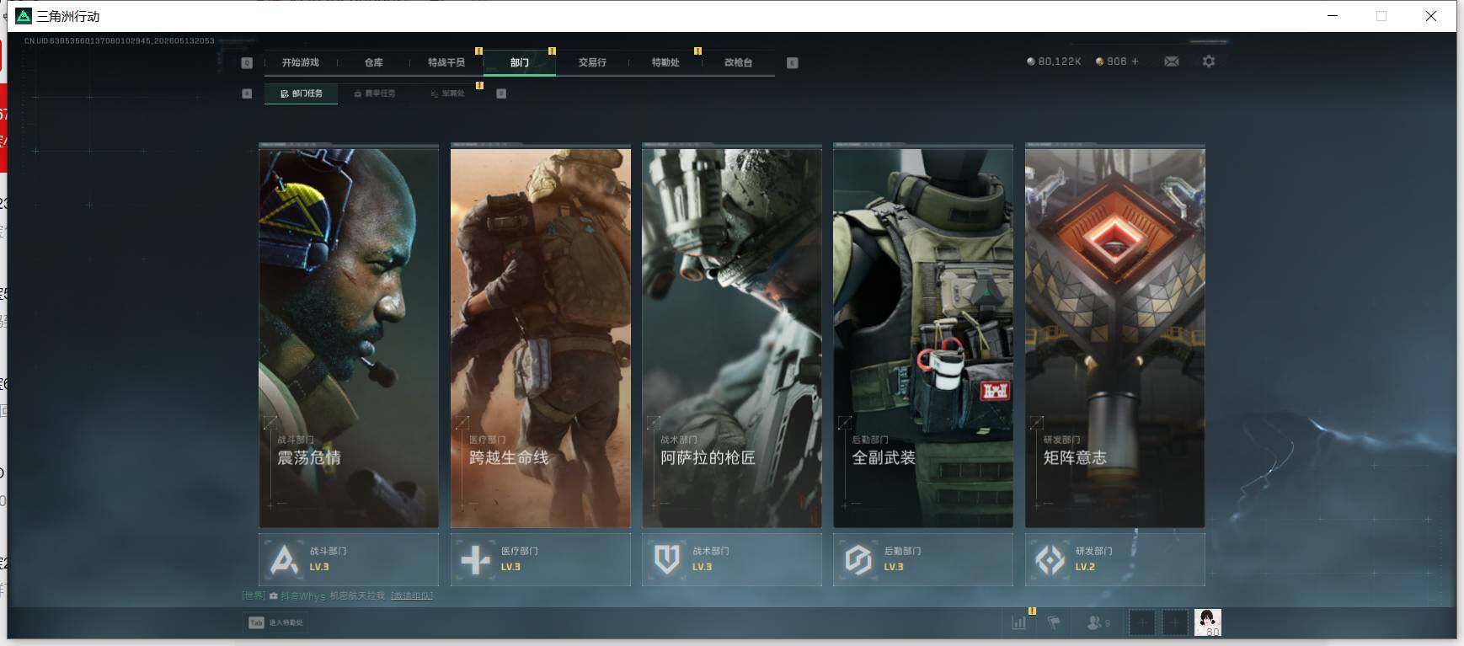Close the 三角洲行动 window

pyautogui.click(x=1430, y=16)
